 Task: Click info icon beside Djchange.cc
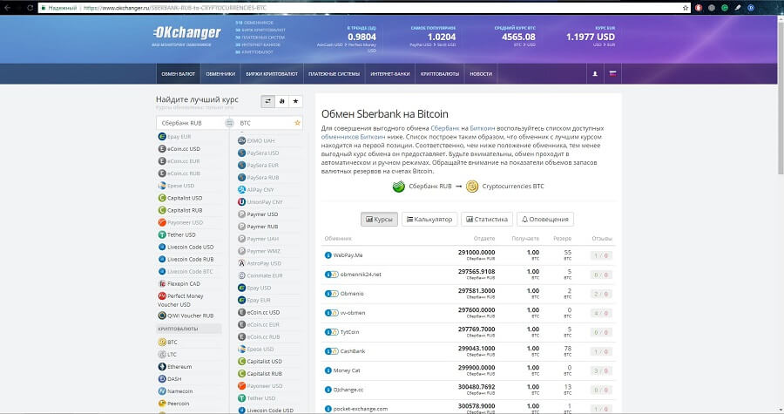coord(328,390)
